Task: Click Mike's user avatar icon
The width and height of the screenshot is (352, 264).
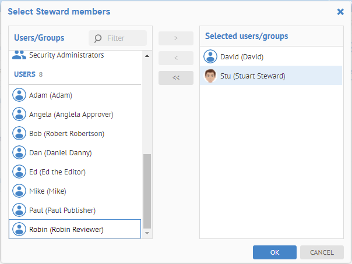Action: [19, 191]
